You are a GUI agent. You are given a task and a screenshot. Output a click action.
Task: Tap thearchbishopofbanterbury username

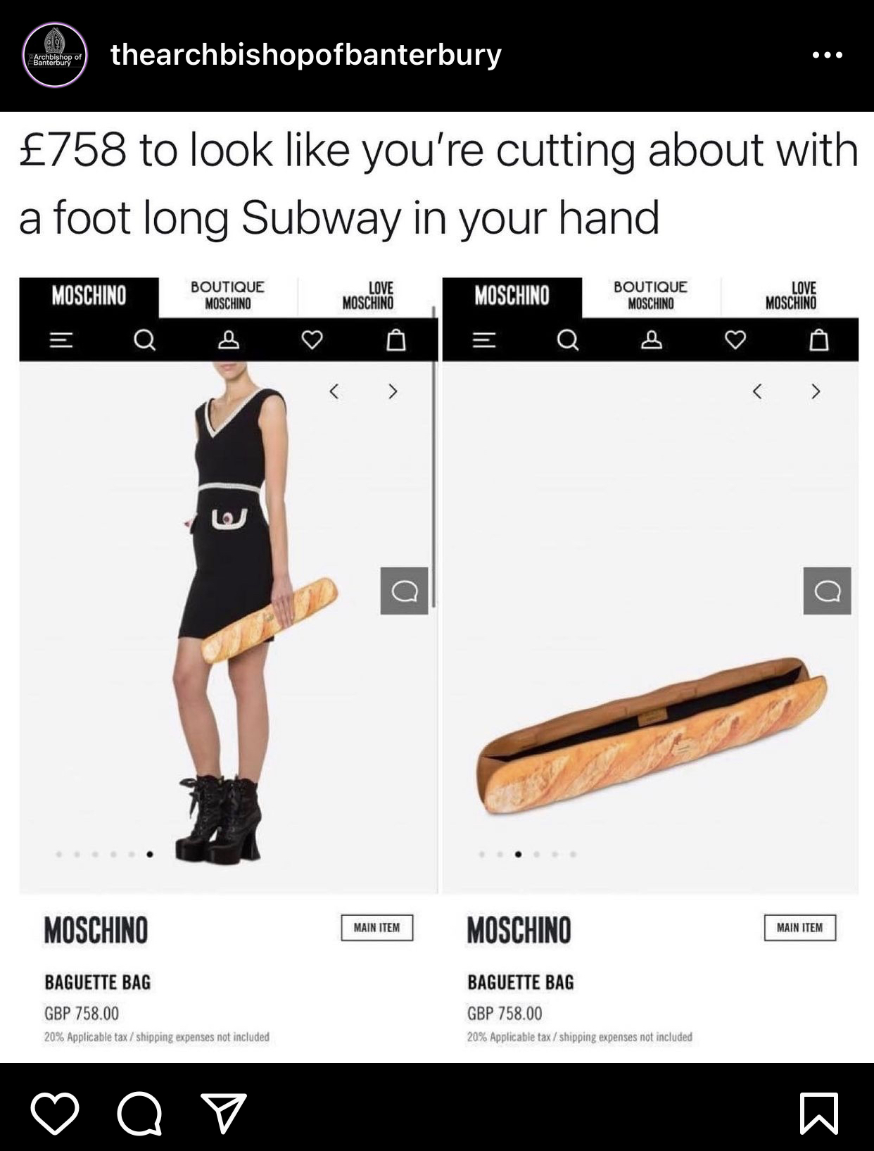(x=306, y=55)
